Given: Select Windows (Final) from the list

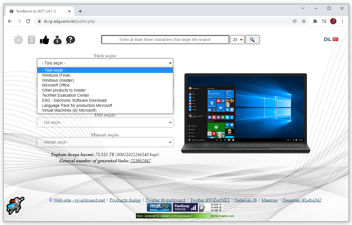Looking at the screenshot, I should 56,75.
